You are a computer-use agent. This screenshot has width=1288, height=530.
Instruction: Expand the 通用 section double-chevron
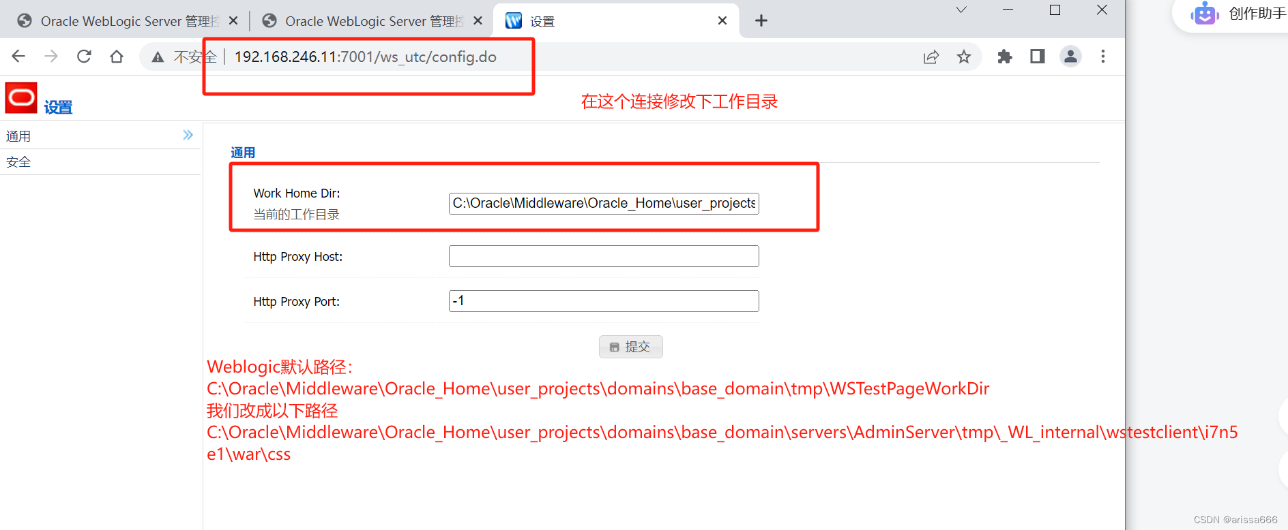(x=188, y=135)
